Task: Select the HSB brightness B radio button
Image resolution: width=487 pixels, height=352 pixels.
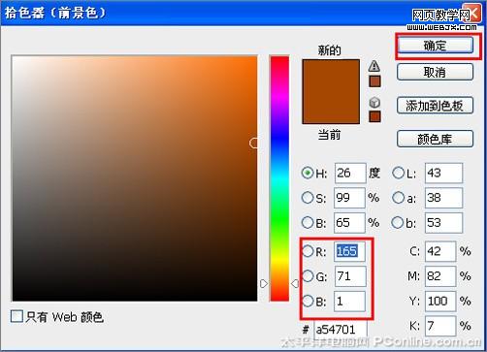Action: point(308,222)
